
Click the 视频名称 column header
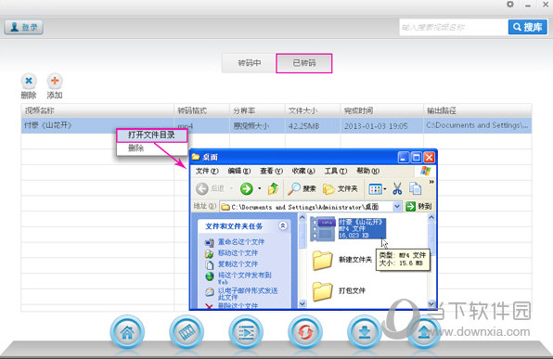click(x=97, y=110)
